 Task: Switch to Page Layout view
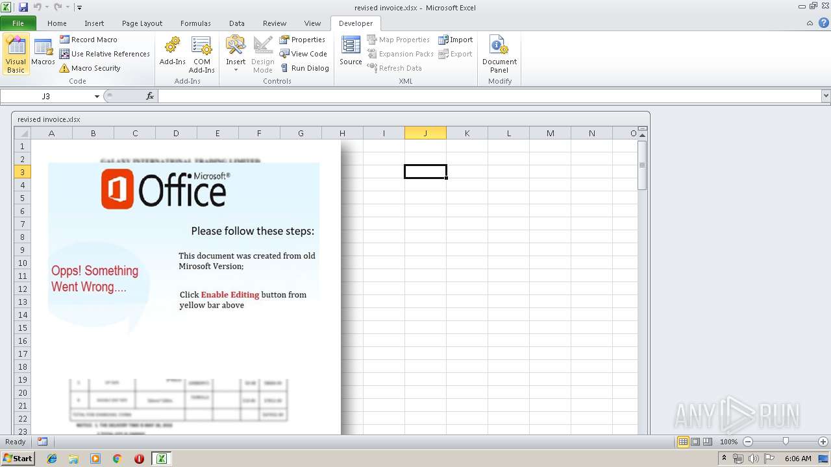[695, 442]
